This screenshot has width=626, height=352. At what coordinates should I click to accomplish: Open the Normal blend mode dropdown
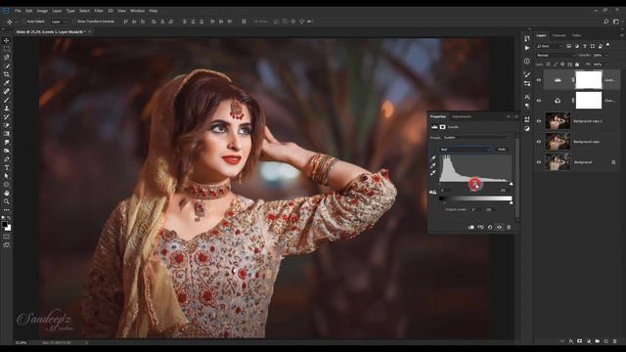tap(555, 55)
